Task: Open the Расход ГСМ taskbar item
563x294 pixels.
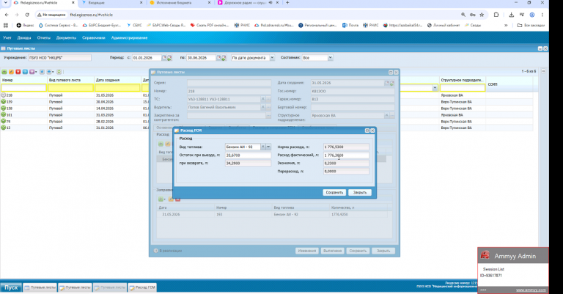Action: tap(142, 287)
